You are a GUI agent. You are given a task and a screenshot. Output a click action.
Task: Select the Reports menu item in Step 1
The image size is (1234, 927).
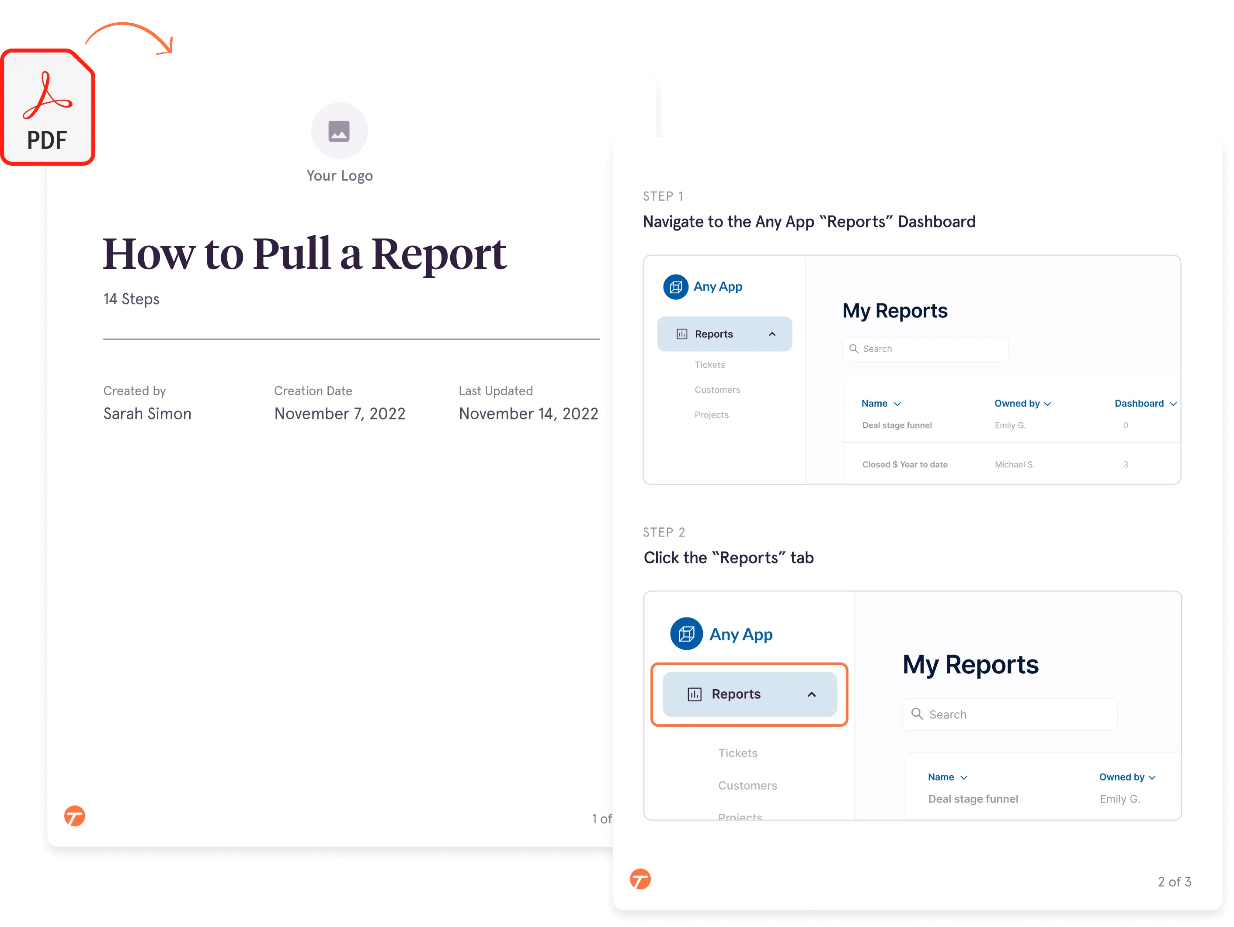(724, 334)
